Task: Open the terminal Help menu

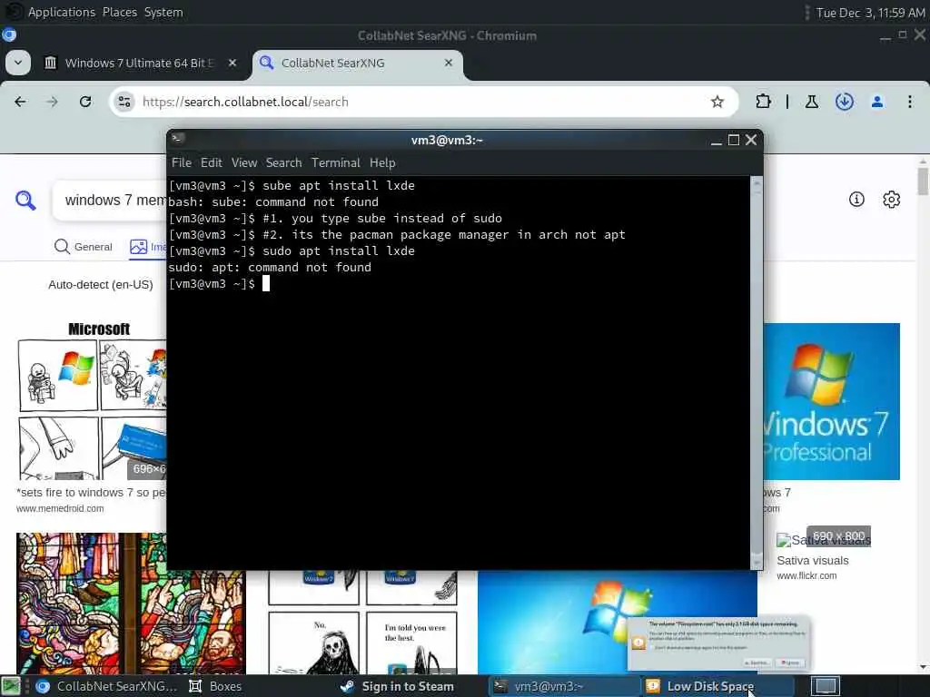Action: point(382,163)
